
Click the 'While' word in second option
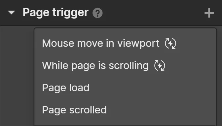click(55, 65)
